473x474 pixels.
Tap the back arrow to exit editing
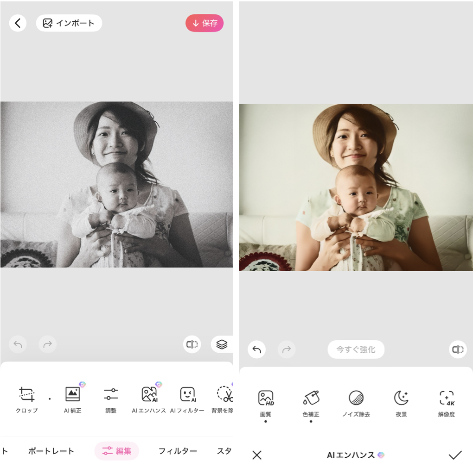click(x=18, y=23)
